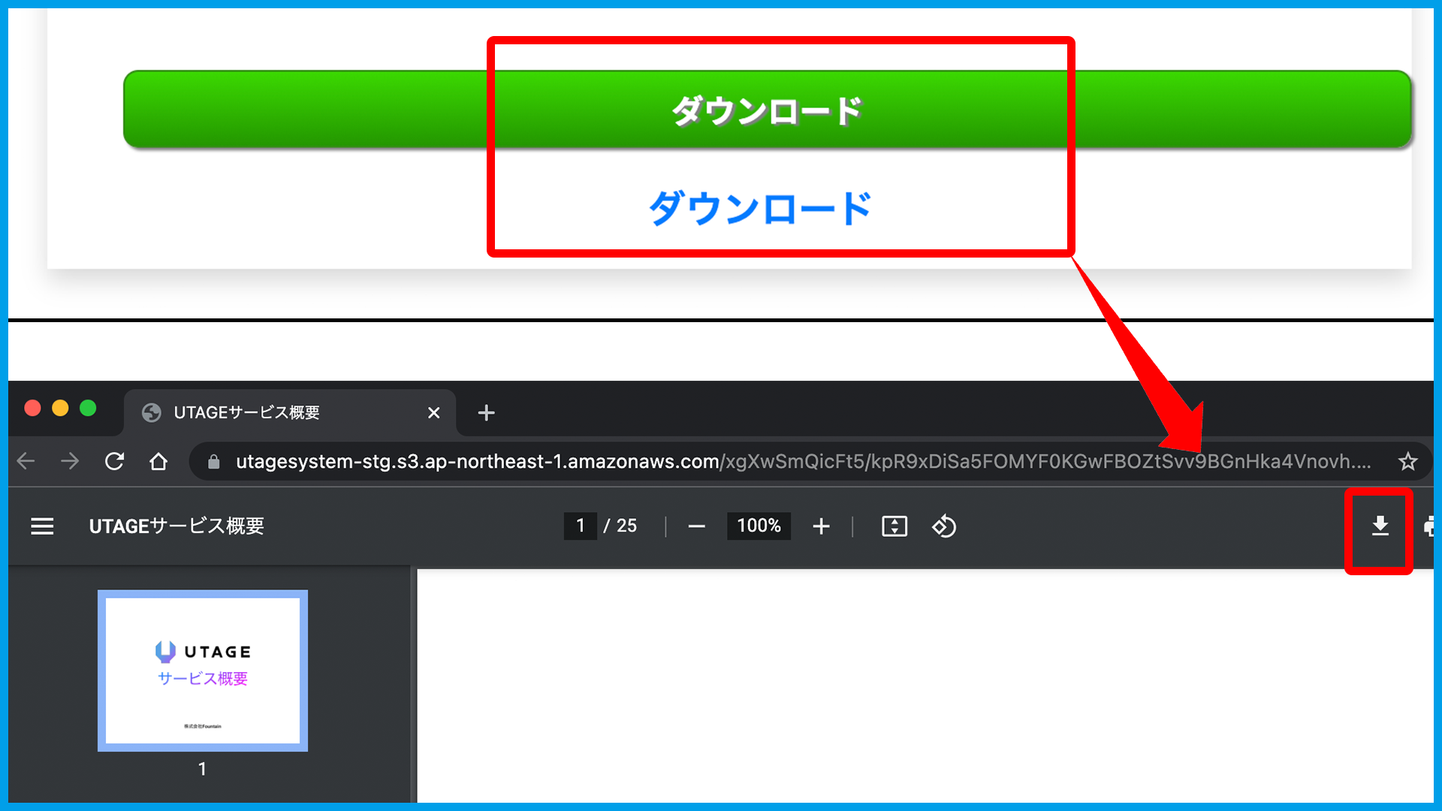This screenshot has height=811, width=1442.
Task: Select page 1 thumbnail in sidebar
Action: pos(203,671)
